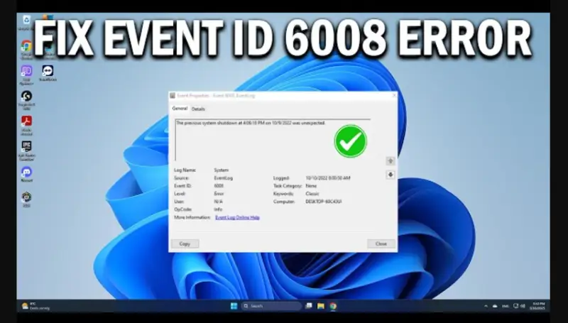The width and height of the screenshot is (568, 323).
Task: Select the 'EventLog' source value
Action: pyautogui.click(x=223, y=178)
